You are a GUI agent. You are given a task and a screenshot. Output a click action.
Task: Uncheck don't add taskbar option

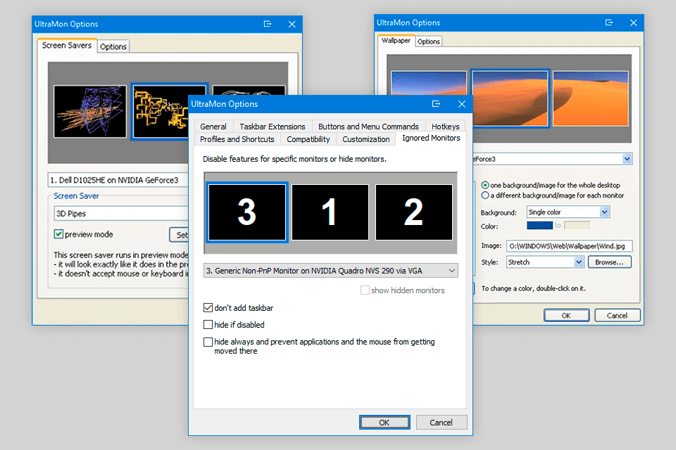(x=208, y=307)
